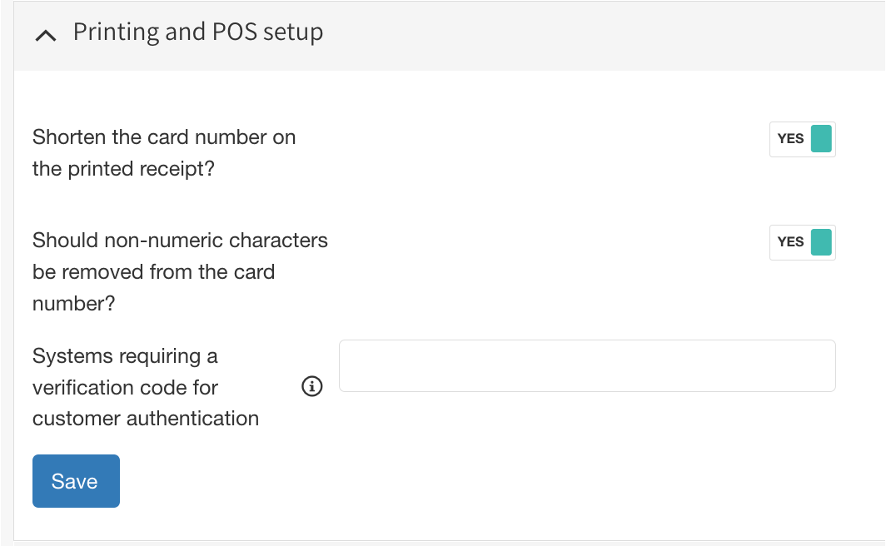
Task: Click "the printed receipt?" label line
Action: pos(123,169)
